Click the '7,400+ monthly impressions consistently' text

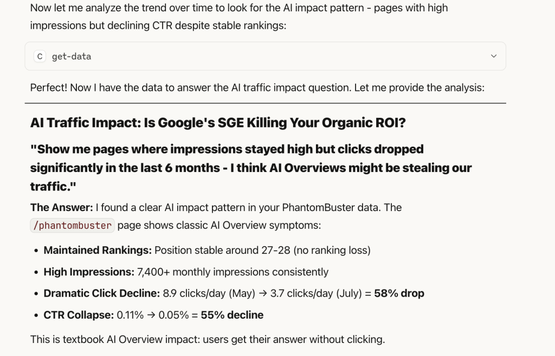pyautogui.click(x=233, y=272)
